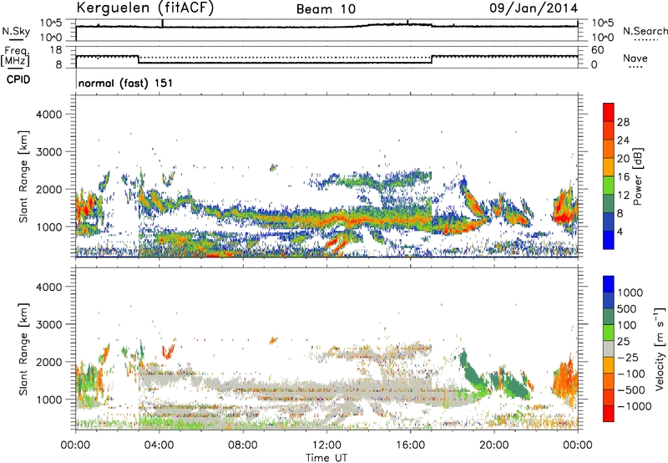Click the "N.Search" legend label
Screen dimensions: 668x463
645,31
